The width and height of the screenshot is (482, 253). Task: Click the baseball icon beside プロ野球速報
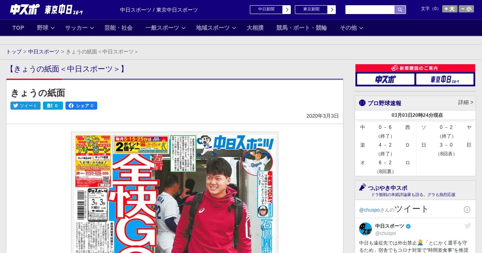362,103
